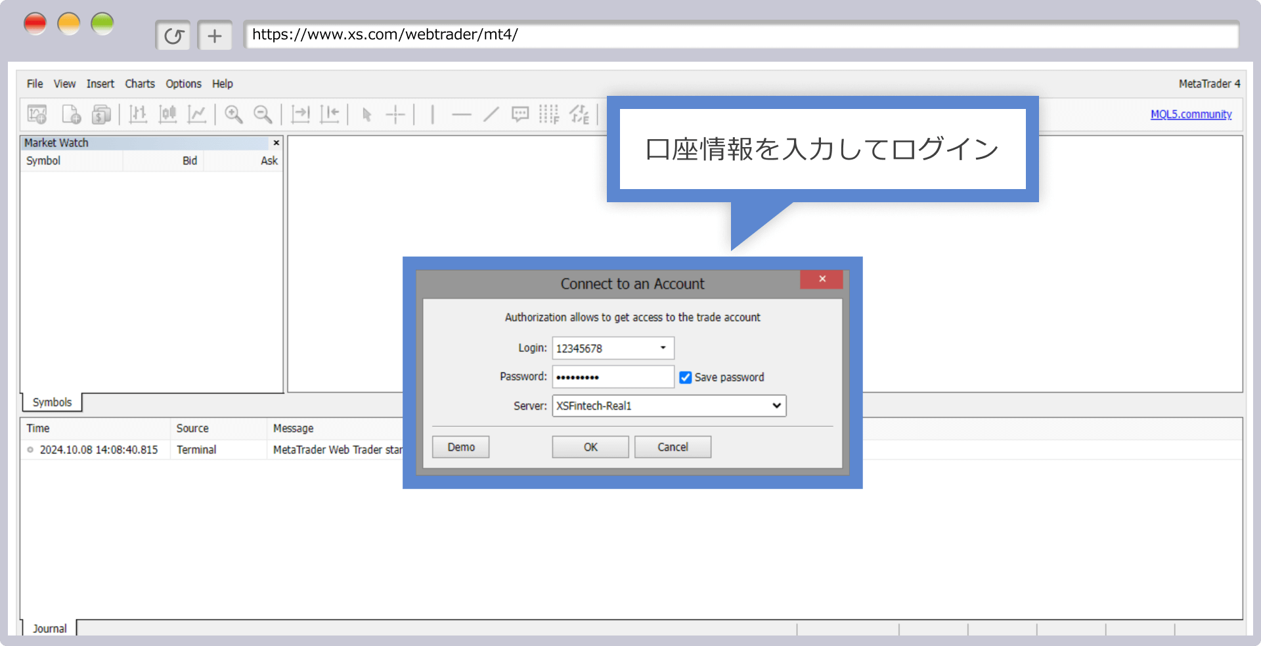Select journal entry 2024.10.08 14:08:40.815
Image resolution: width=1261 pixels, height=646 pixels.
coord(99,450)
